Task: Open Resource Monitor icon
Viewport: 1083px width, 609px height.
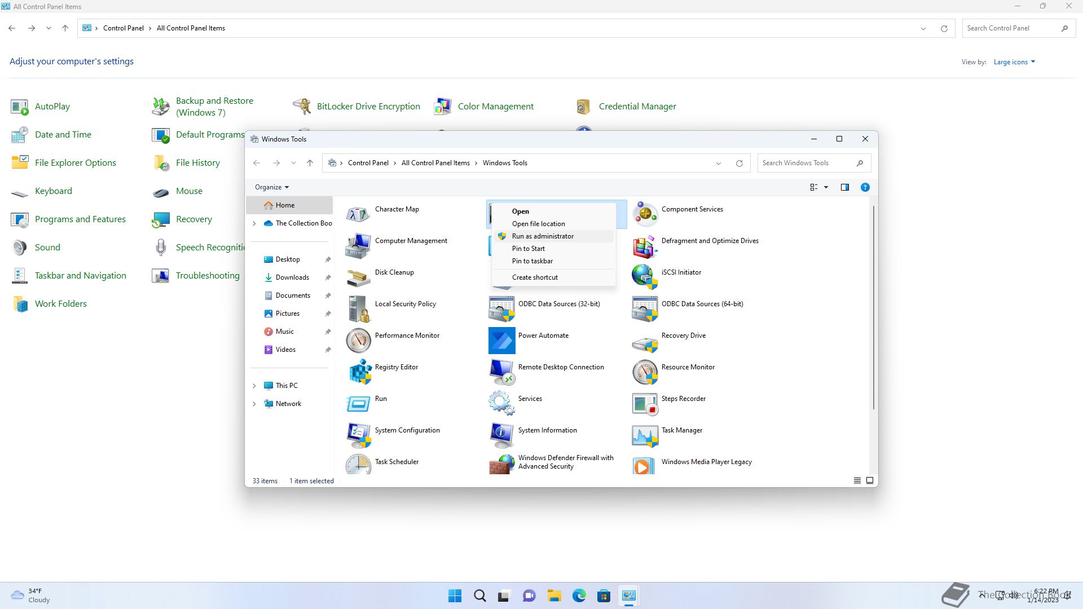Action: tap(645, 372)
